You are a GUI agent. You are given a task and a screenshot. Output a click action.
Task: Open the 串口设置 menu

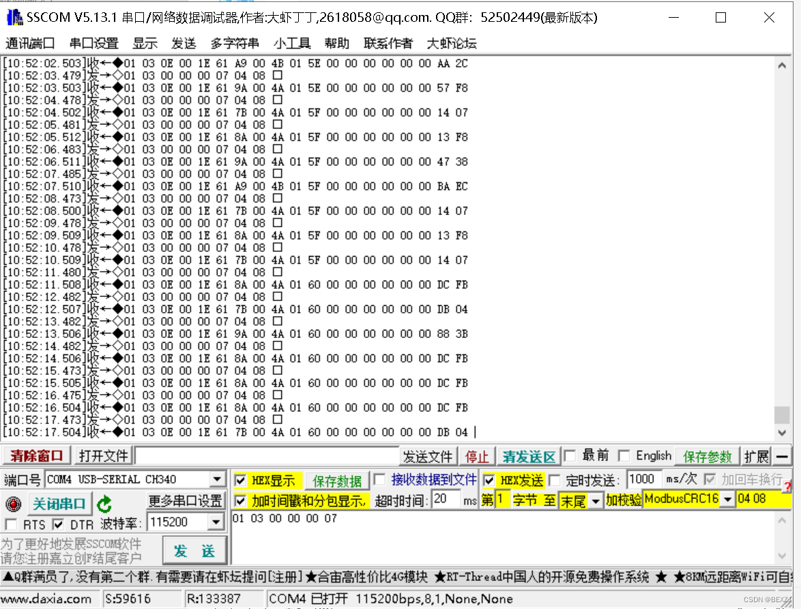pyautogui.click(x=93, y=44)
